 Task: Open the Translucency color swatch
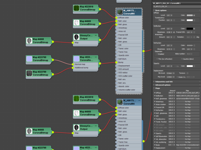click(x=190, y=20)
